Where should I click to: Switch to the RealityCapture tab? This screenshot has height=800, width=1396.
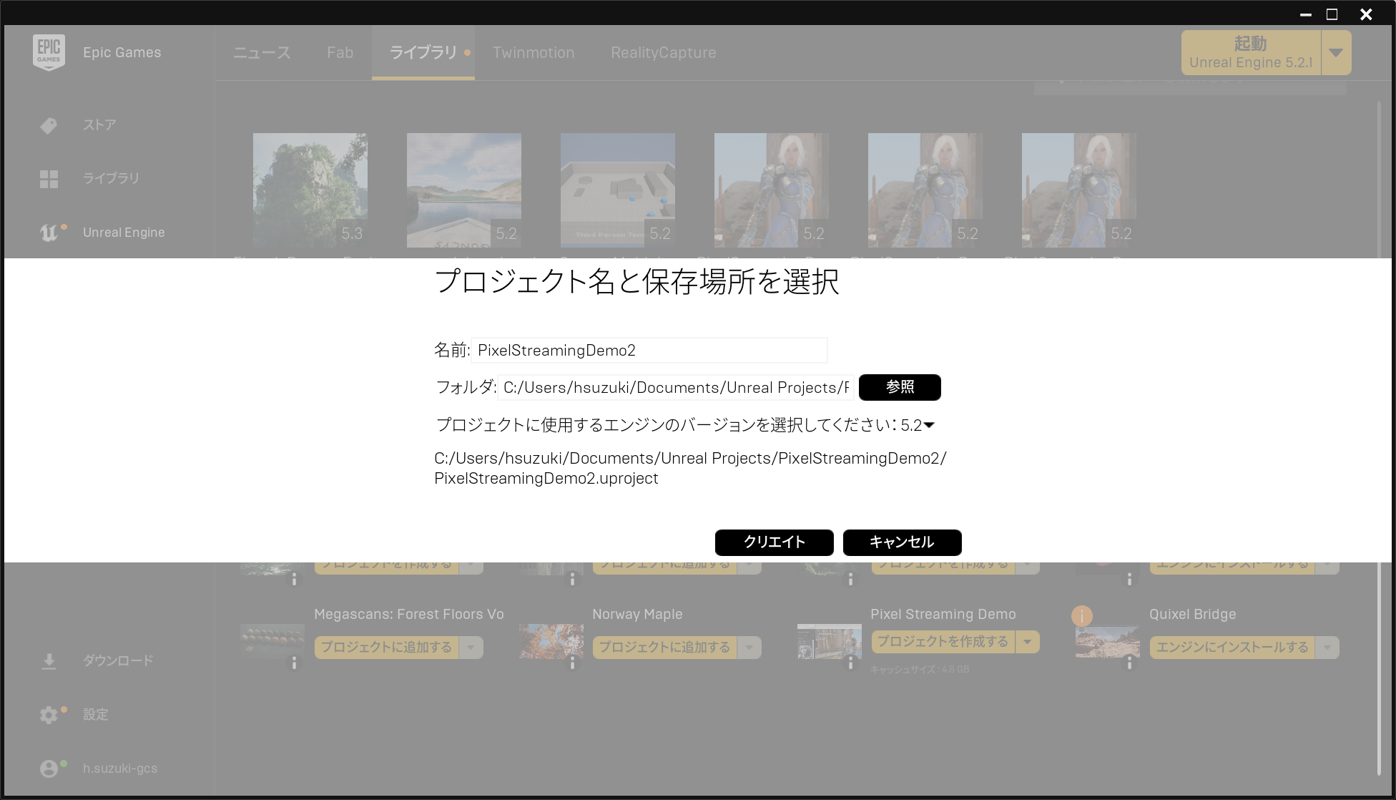point(663,53)
